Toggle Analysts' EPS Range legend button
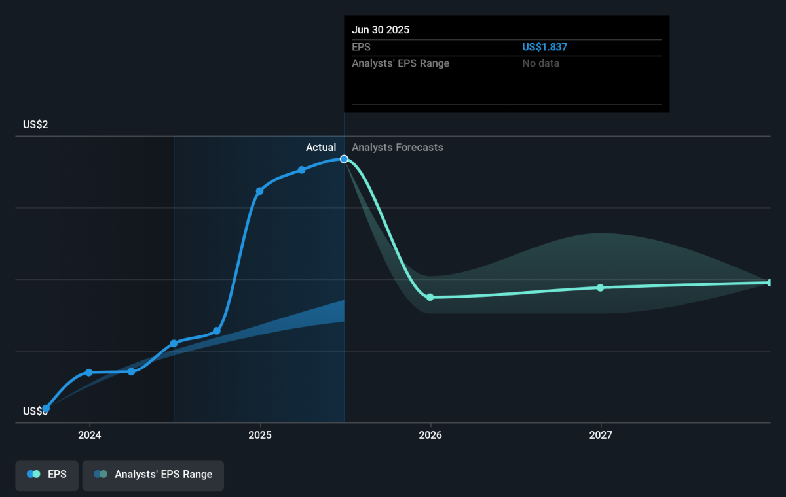Screen dimensions: 786x497 [x=153, y=475]
